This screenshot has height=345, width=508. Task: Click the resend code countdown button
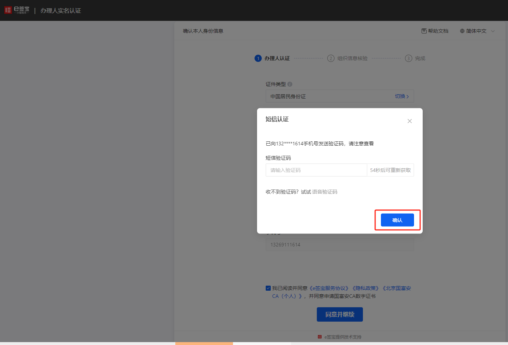(390, 170)
